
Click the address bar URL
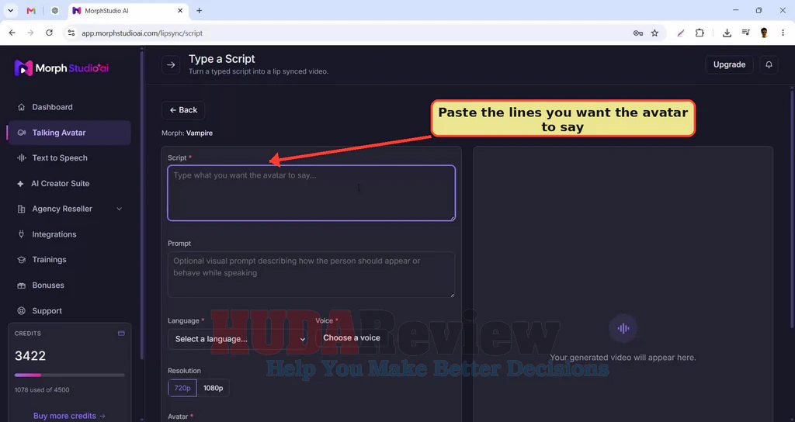click(142, 33)
